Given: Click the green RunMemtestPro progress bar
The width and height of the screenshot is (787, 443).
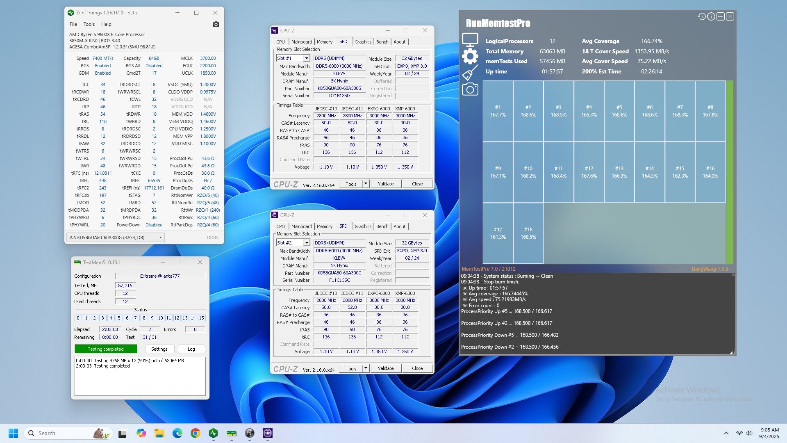Looking at the screenshot, I should point(729,172).
